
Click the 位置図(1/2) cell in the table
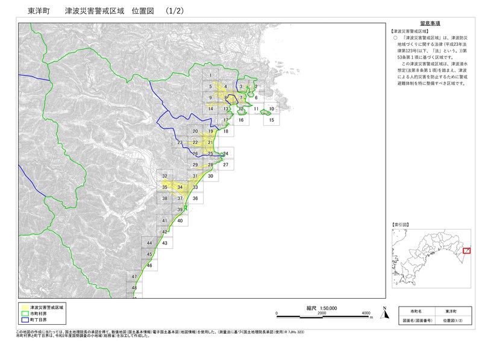click(446, 321)
